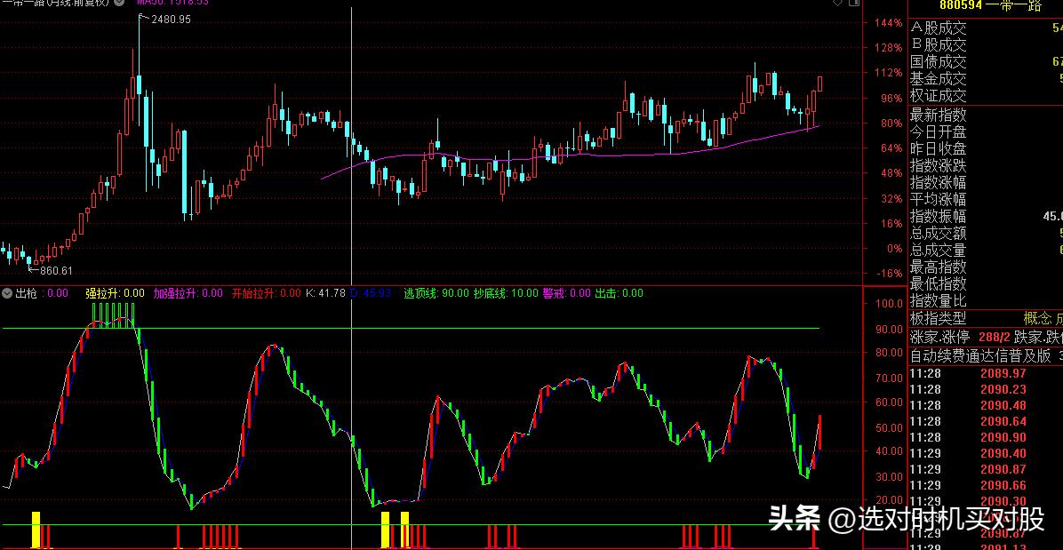Click the 逃顶线: 90.00 indicator label
The width and height of the screenshot is (1063, 550).
click(436, 293)
